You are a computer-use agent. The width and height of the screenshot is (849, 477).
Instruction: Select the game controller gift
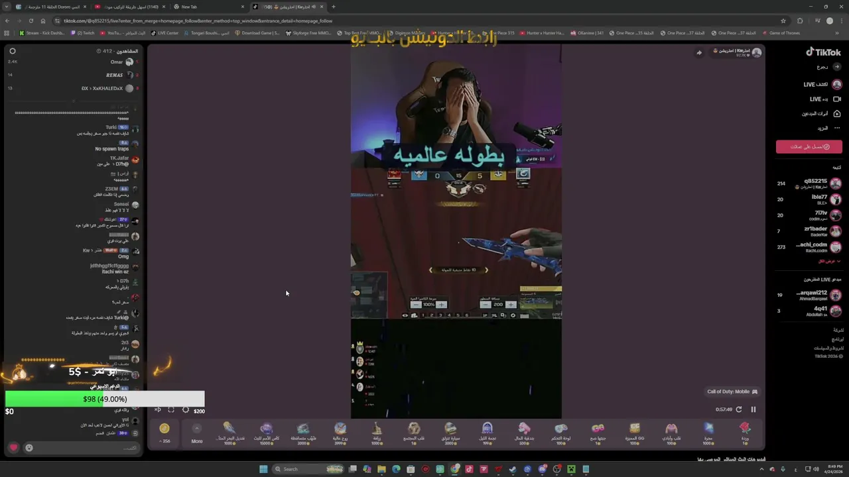click(561, 432)
